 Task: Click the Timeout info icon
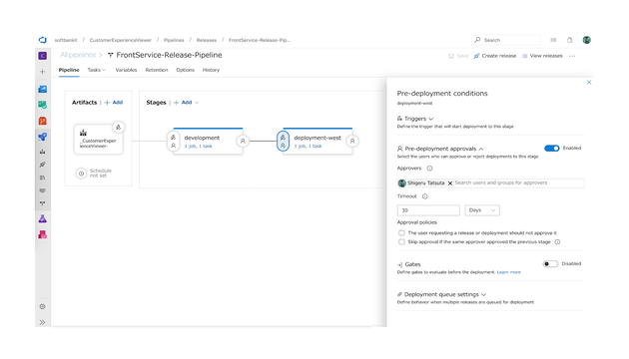[424, 196]
